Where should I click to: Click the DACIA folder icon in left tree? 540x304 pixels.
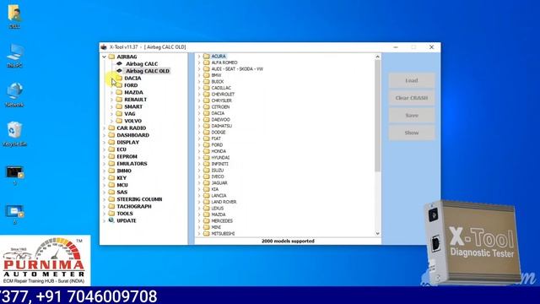coord(119,79)
